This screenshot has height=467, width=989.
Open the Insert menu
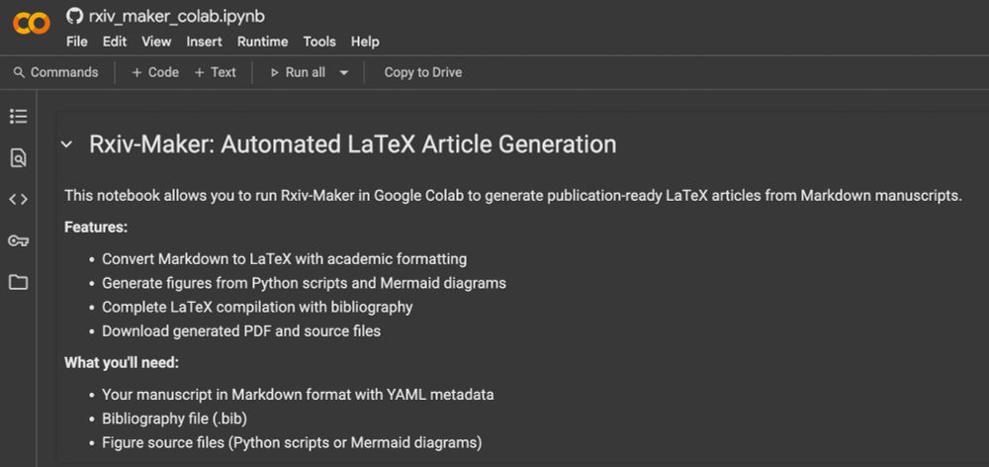204,42
